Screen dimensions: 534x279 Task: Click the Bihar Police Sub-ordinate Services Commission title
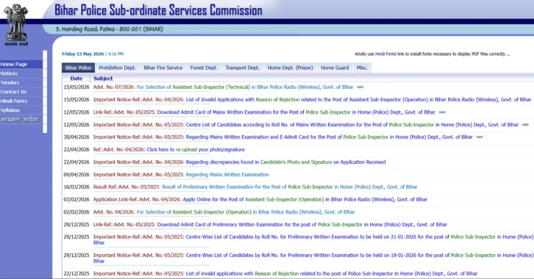[x=159, y=10]
